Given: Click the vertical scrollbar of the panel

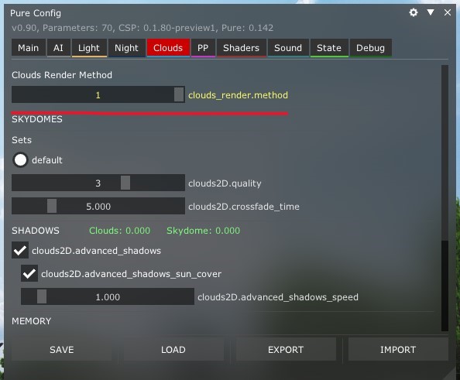Looking at the screenshot, I should click(x=445, y=198).
